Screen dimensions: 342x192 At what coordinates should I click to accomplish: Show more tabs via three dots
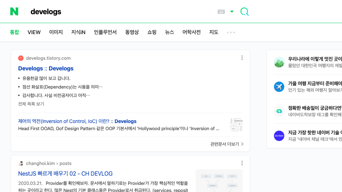tap(231, 32)
